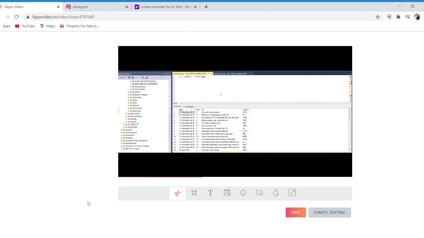Close the Hippo Video tab
The image size is (424, 238).
point(58,7)
